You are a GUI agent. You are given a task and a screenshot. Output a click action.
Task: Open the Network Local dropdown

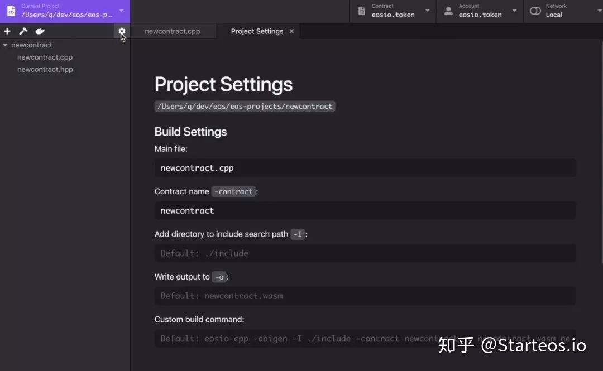pyautogui.click(x=599, y=10)
